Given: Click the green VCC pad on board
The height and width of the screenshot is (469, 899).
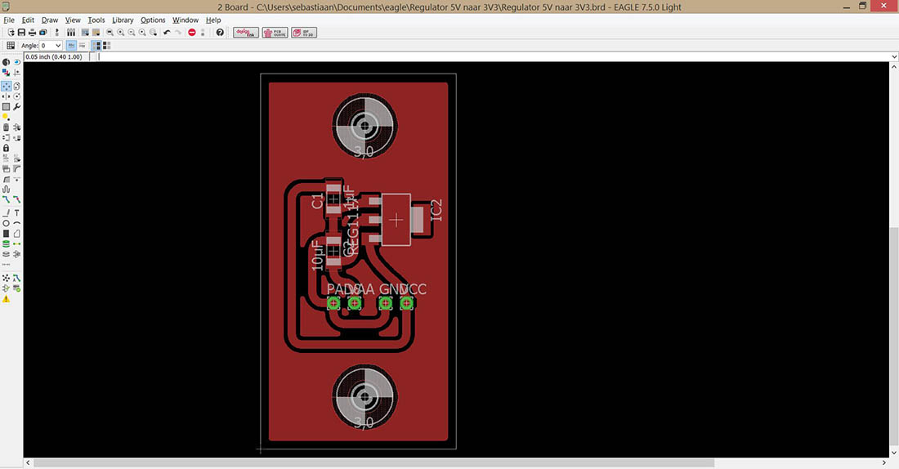Looking at the screenshot, I should (406, 303).
